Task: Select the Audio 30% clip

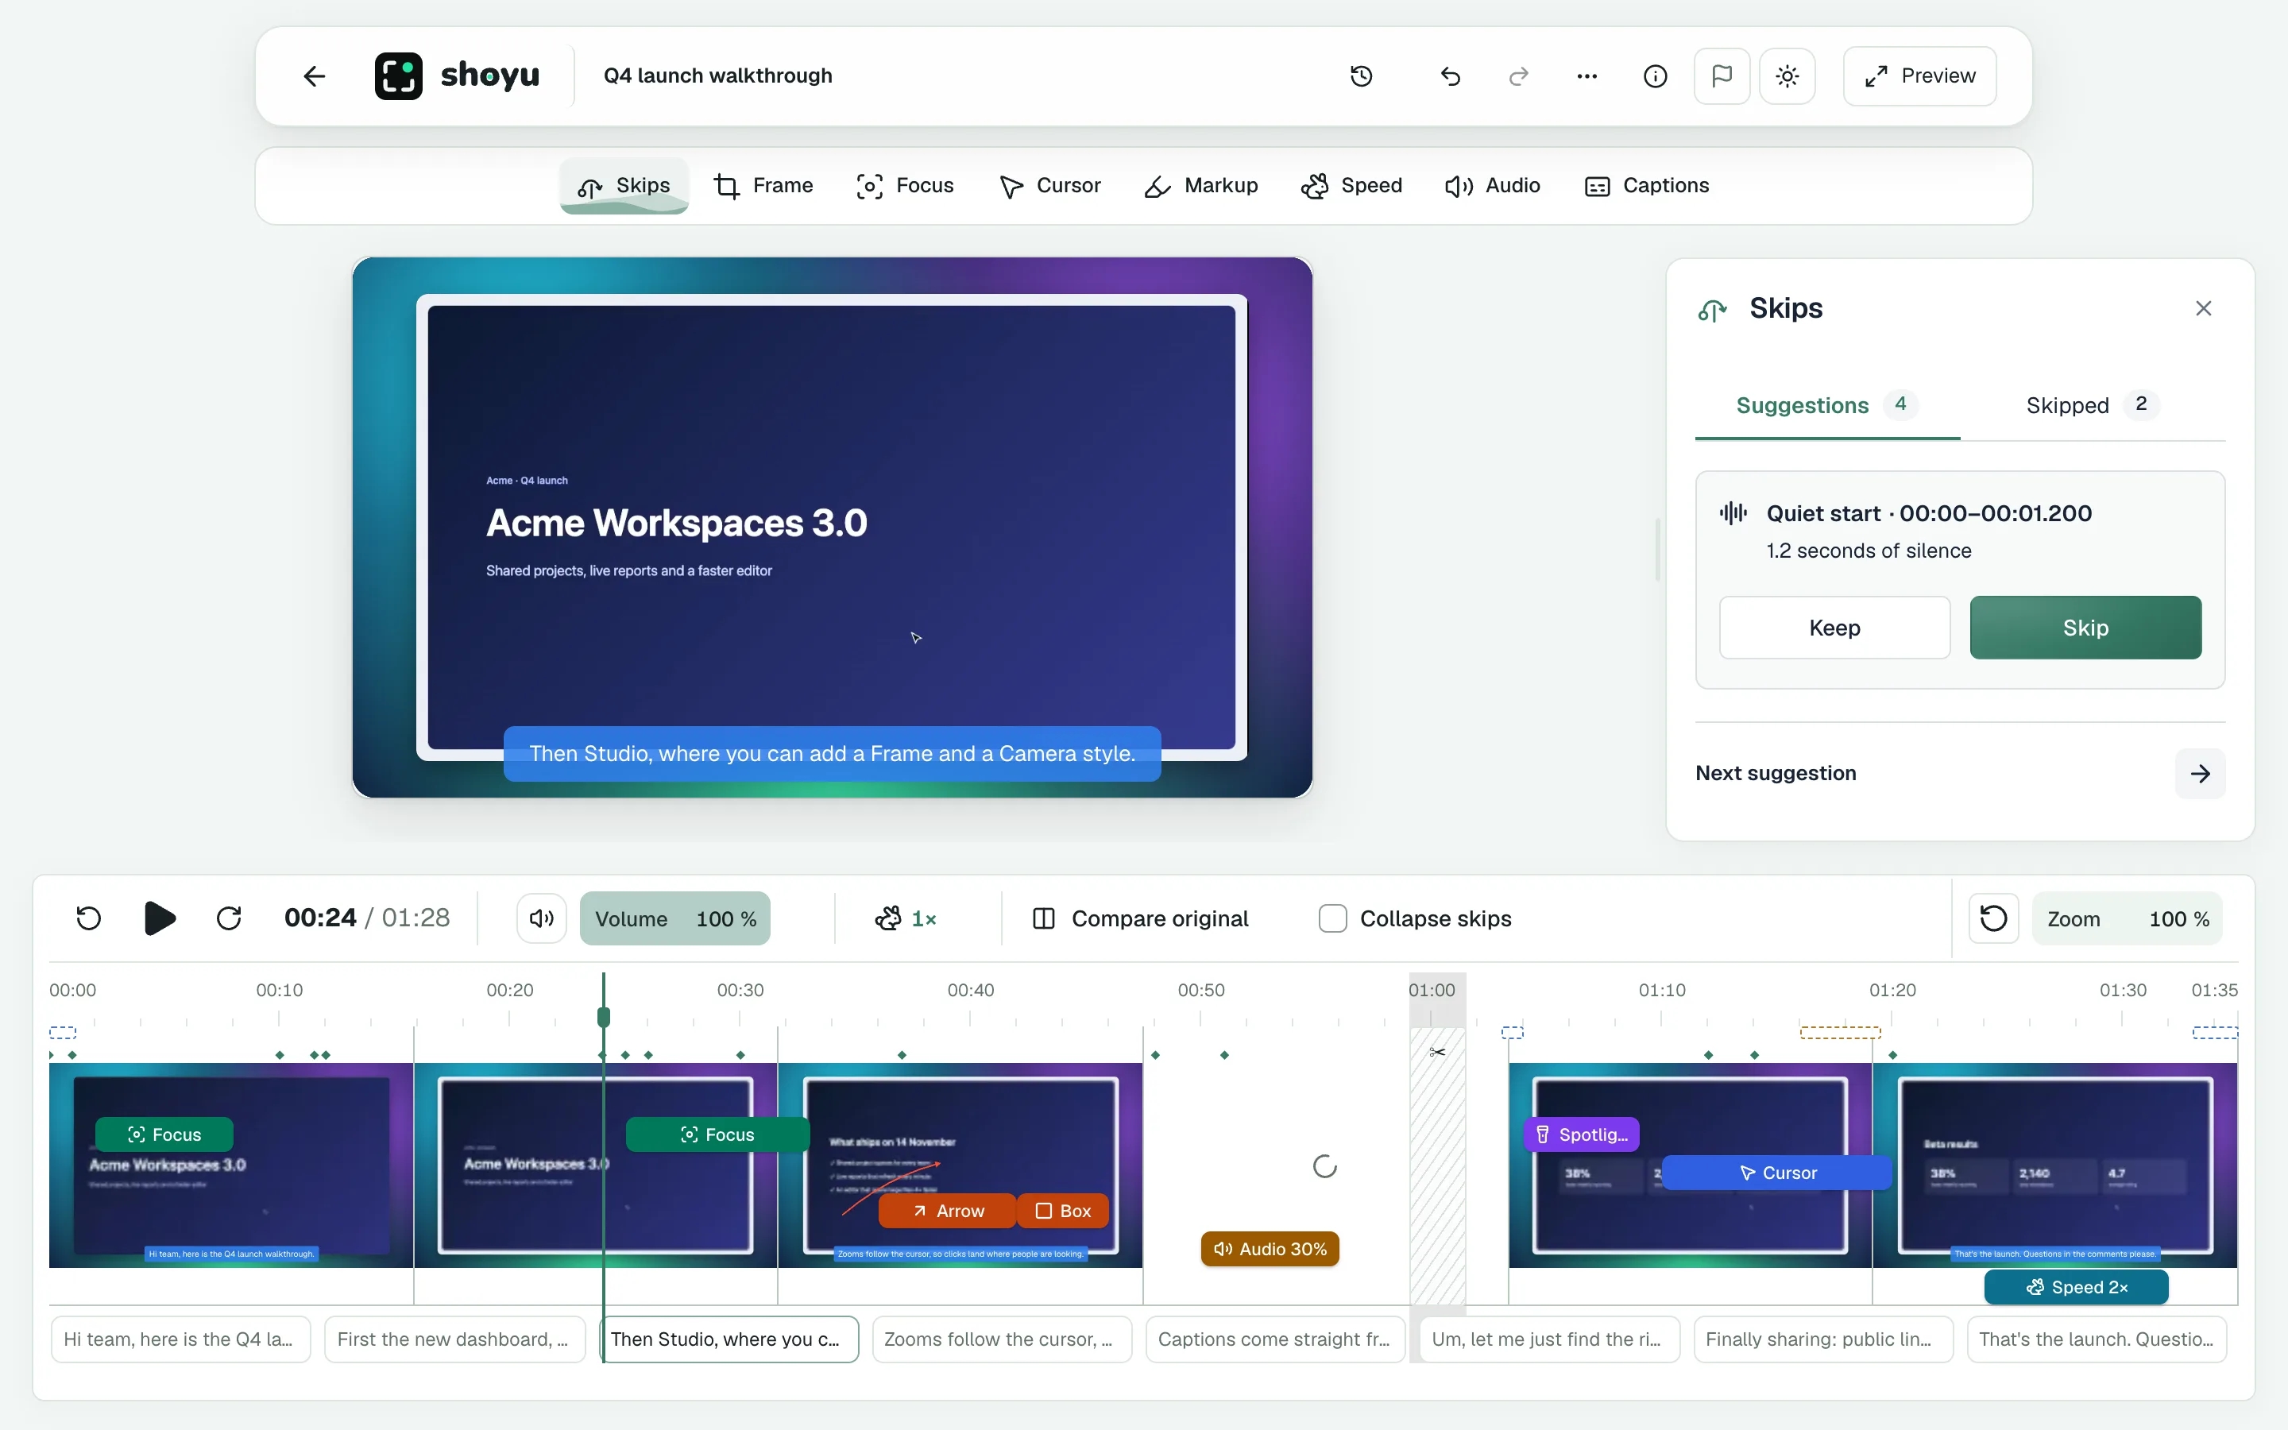Action: (x=1270, y=1250)
